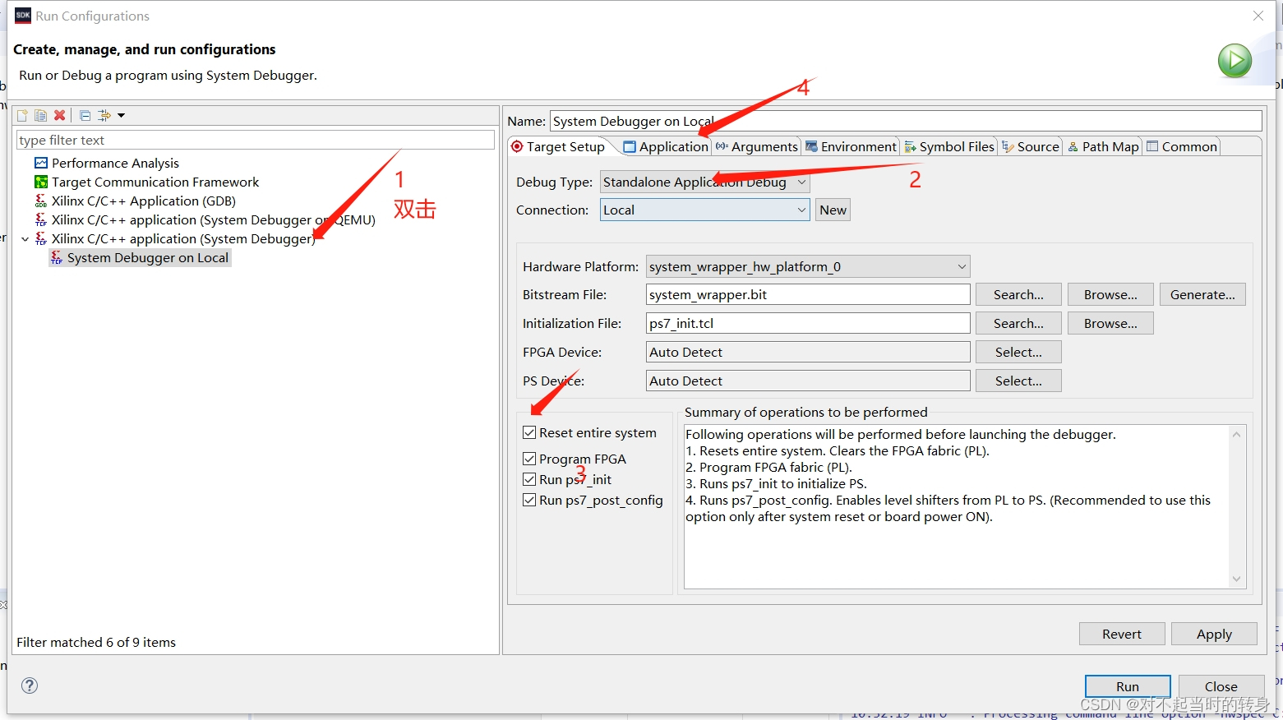Click the Close button
1283x720 pixels.
point(1221,686)
